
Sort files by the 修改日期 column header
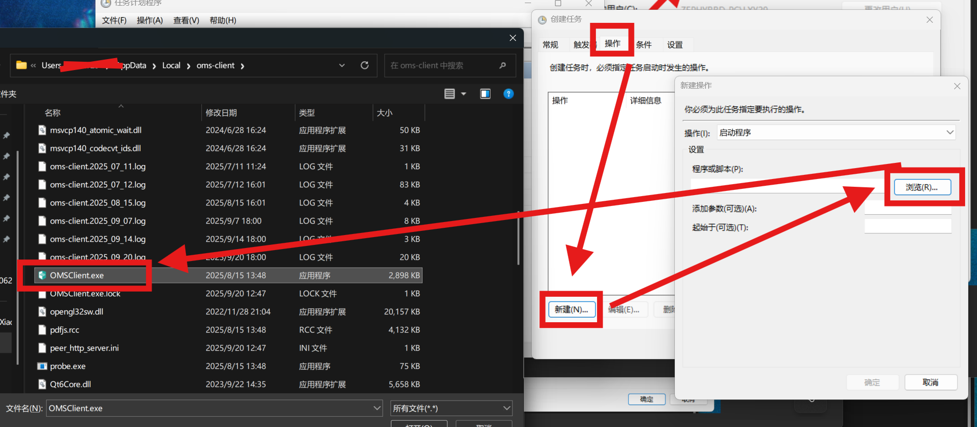(222, 113)
